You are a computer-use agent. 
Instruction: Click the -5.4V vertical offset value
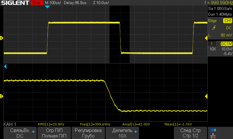pos(227,54)
